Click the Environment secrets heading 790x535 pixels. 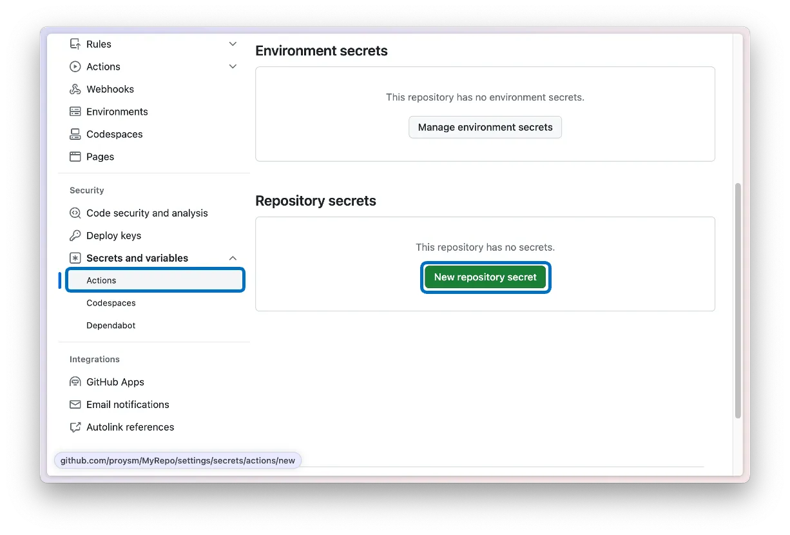(322, 51)
